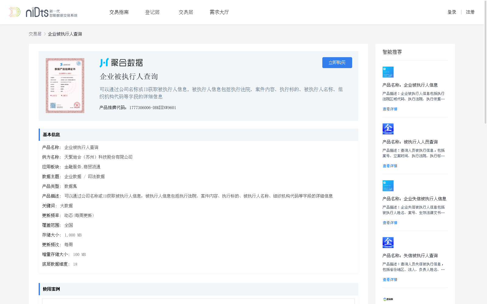
Task: Open 查看详情 for 企业被执行人信息
Action: tap(390, 109)
